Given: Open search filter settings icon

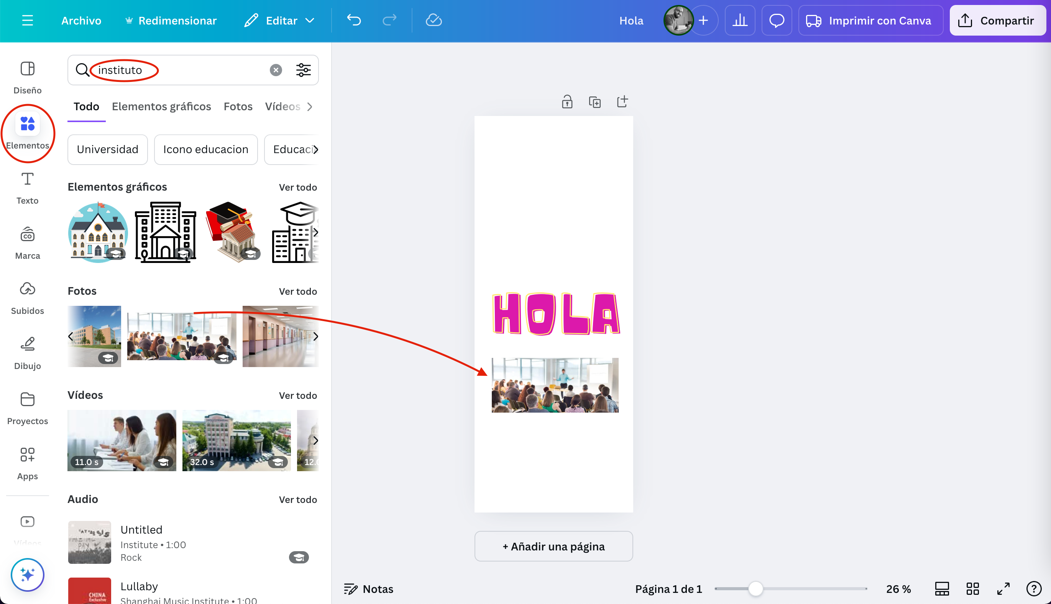Looking at the screenshot, I should [303, 70].
